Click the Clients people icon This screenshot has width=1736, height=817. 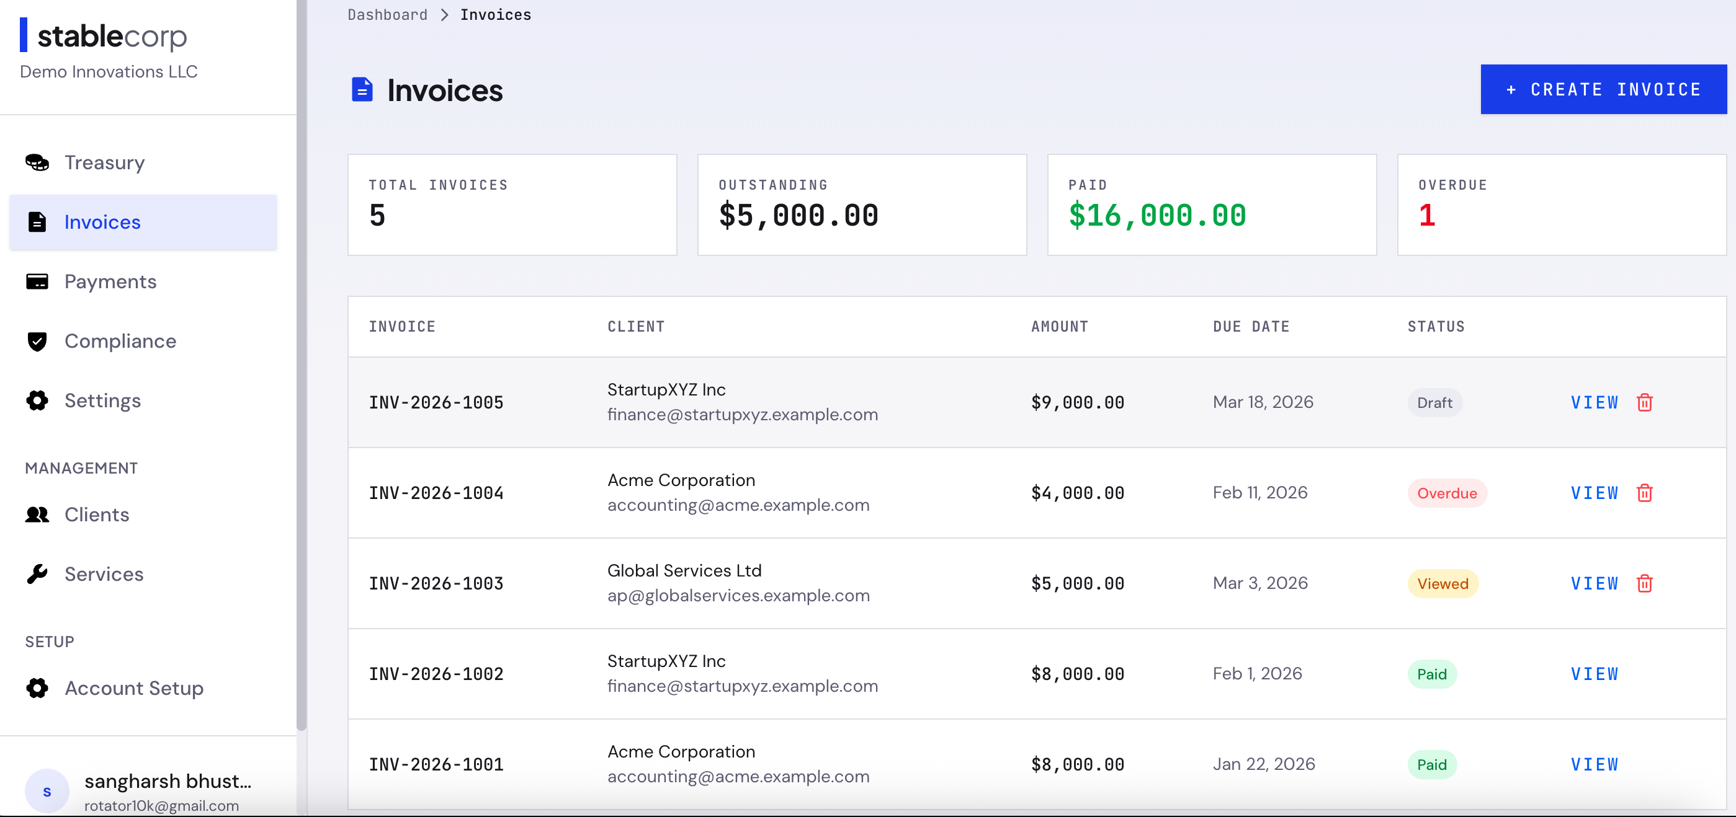click(37, 514)
